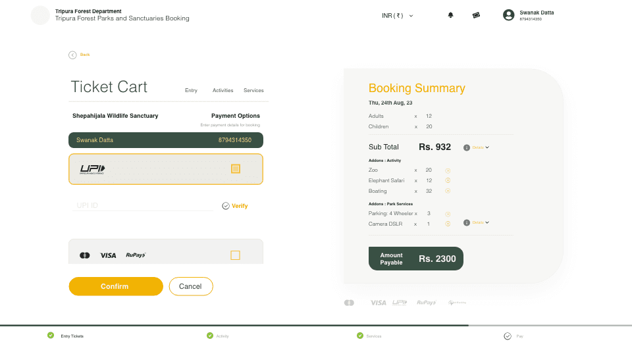632x352 pixels.
Task: Click the Payment Options label
Action: 236,116
